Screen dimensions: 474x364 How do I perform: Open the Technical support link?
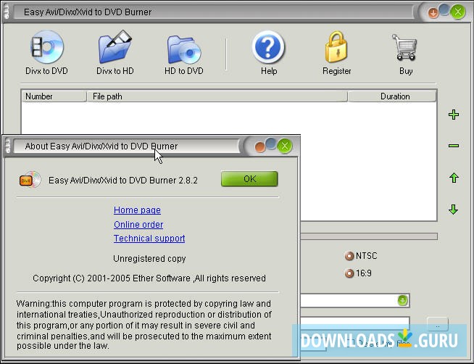point(149,239)
